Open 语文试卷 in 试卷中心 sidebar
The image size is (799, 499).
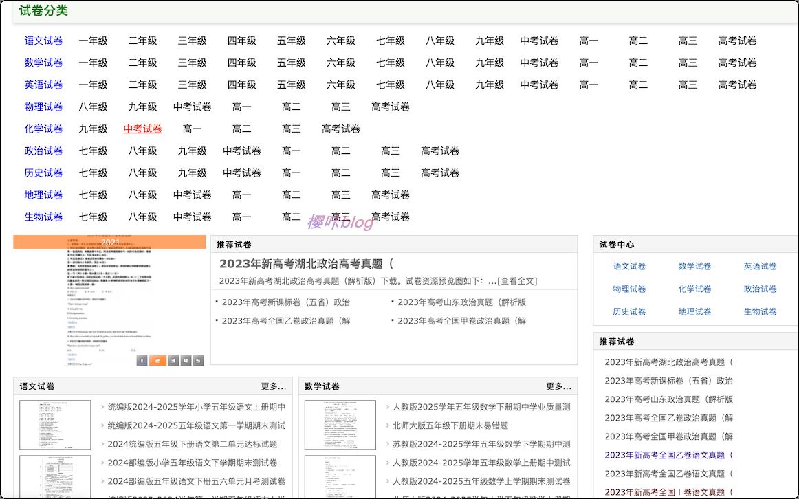[629, 266]
